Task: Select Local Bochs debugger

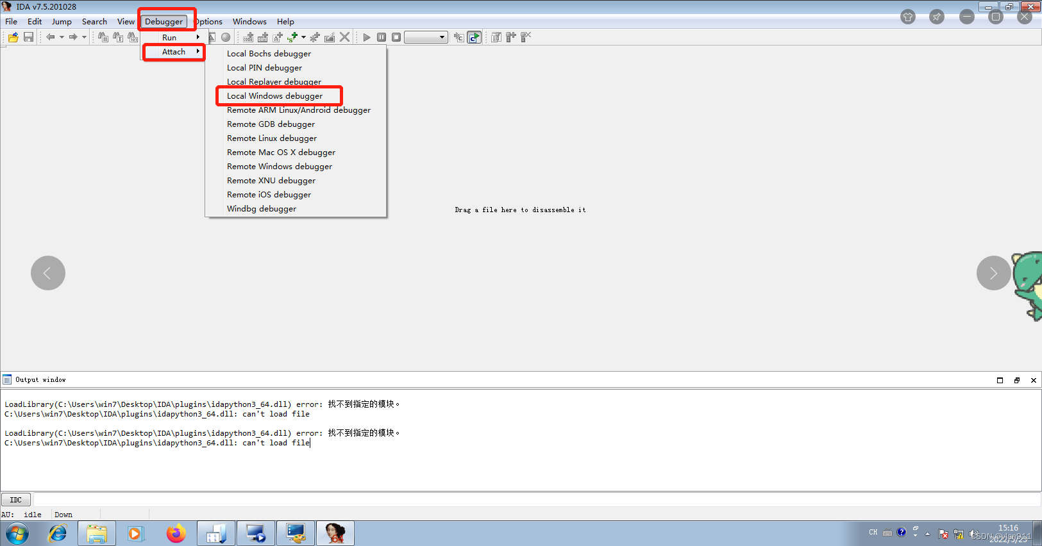Action: click(296, 53)
